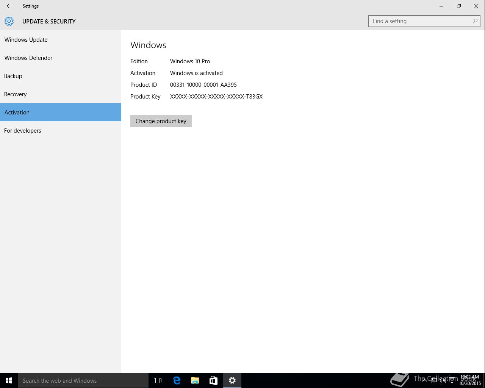Viewport: 485px width, 388px height.
Task: Restore down the Settings window
Action: tap(459, 6)
